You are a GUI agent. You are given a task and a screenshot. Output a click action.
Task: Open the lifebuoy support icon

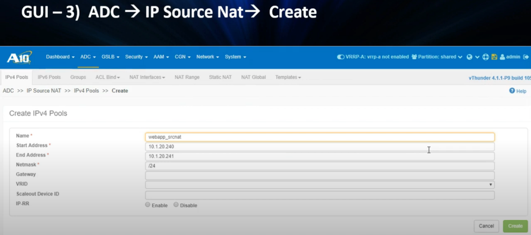coord(485,57)
